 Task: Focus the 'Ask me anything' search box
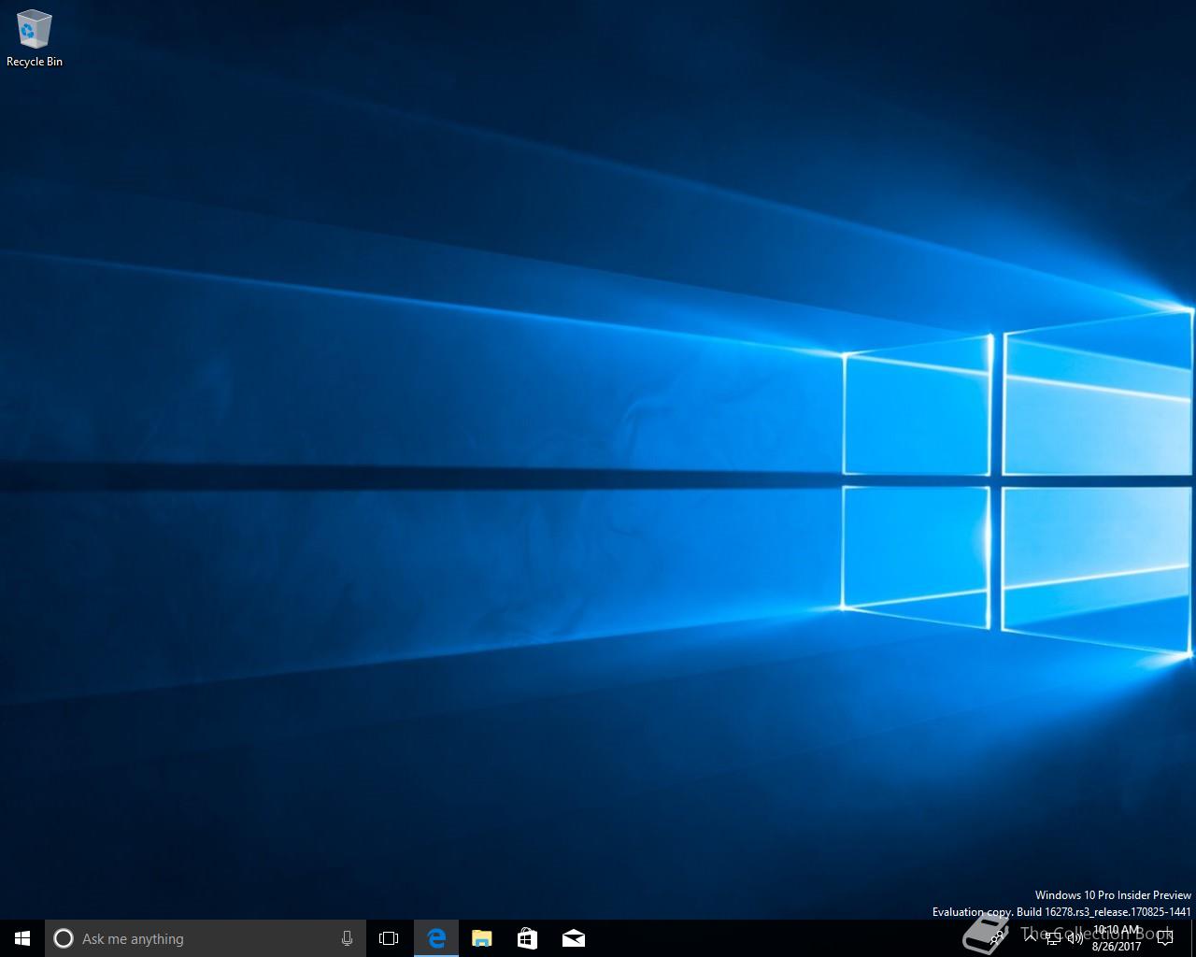206,938
